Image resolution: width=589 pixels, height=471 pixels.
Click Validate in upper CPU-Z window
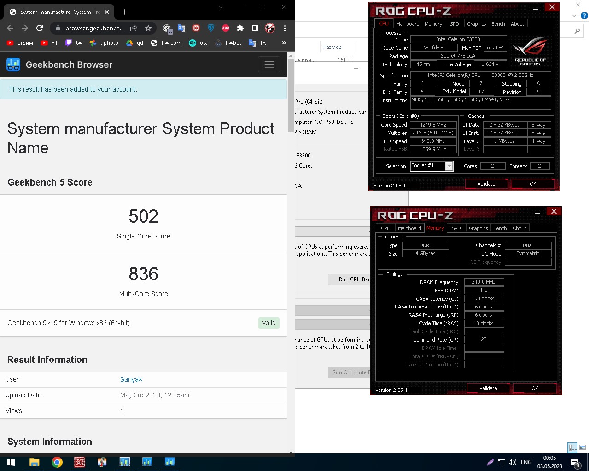pos(486,184)
